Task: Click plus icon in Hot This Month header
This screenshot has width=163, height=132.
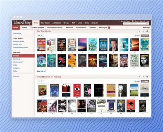Action: point(139,31)
